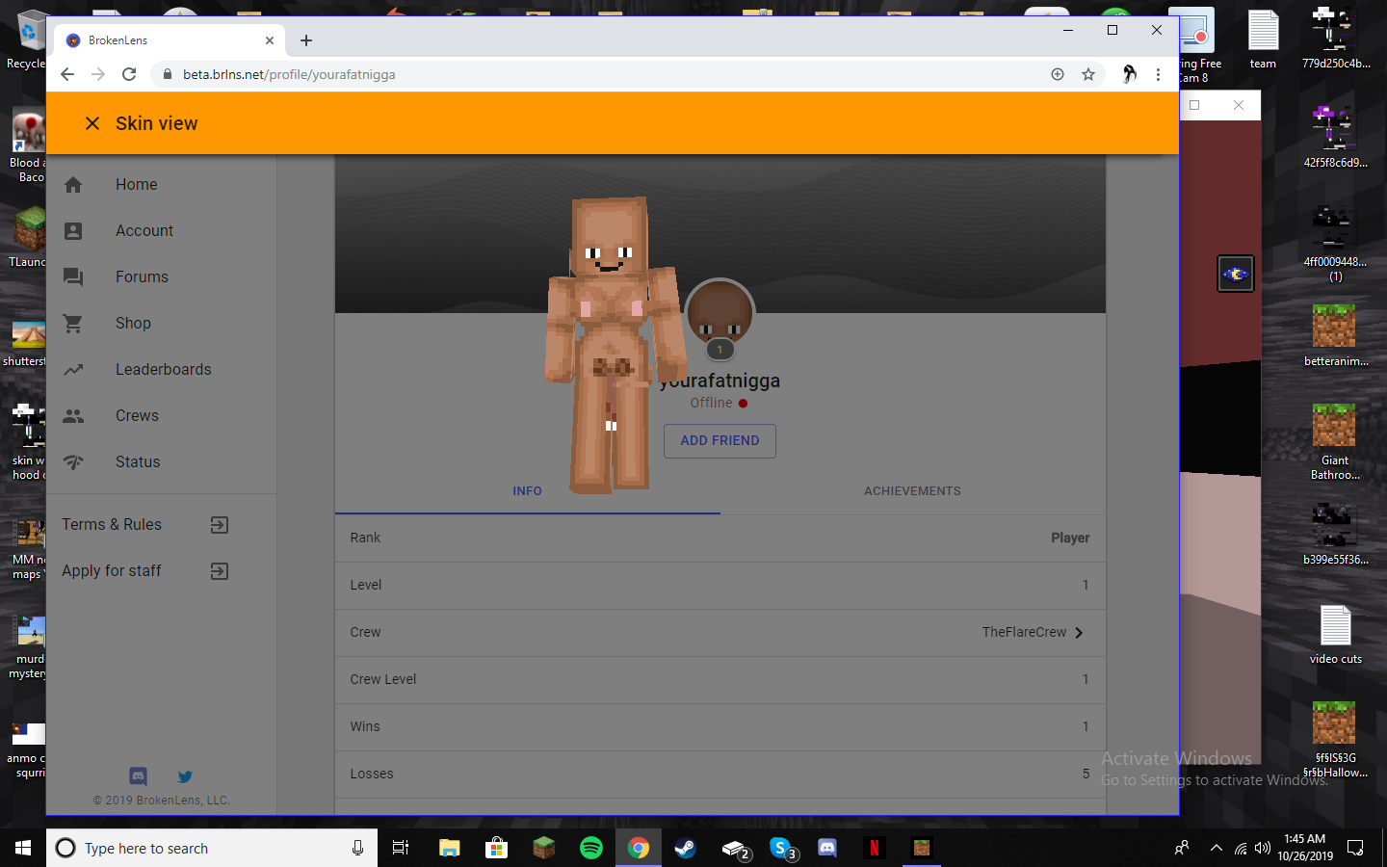The height and width of the screenshot is (867, 1387).
Task: Click the Crews group icon
Action: pyautogui.click(x=73, y=416)
